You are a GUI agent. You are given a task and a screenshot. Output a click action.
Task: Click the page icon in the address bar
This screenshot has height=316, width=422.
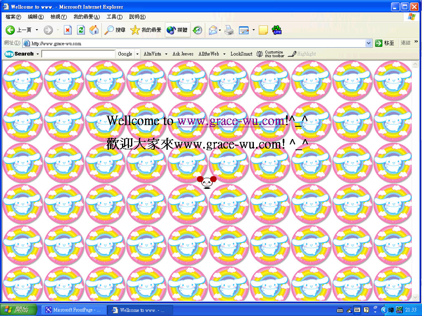[27, 43]
